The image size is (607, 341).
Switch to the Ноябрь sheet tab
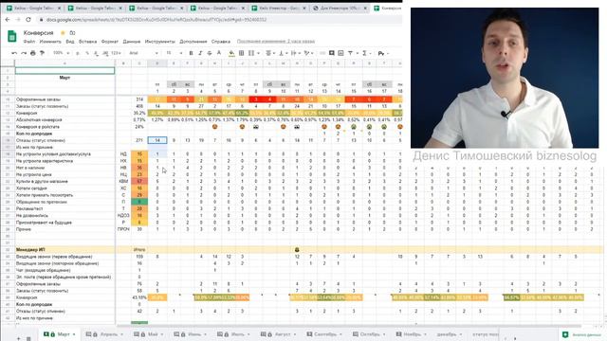coord(411,334)
